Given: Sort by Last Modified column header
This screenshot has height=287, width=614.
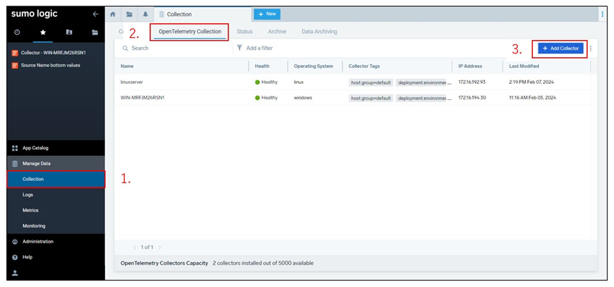Looking at the screenshot, I should 524,67.
